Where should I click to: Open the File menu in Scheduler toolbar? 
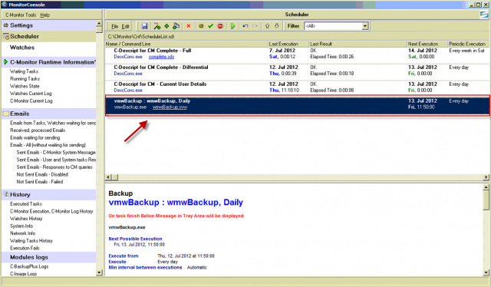coord(114,26)
